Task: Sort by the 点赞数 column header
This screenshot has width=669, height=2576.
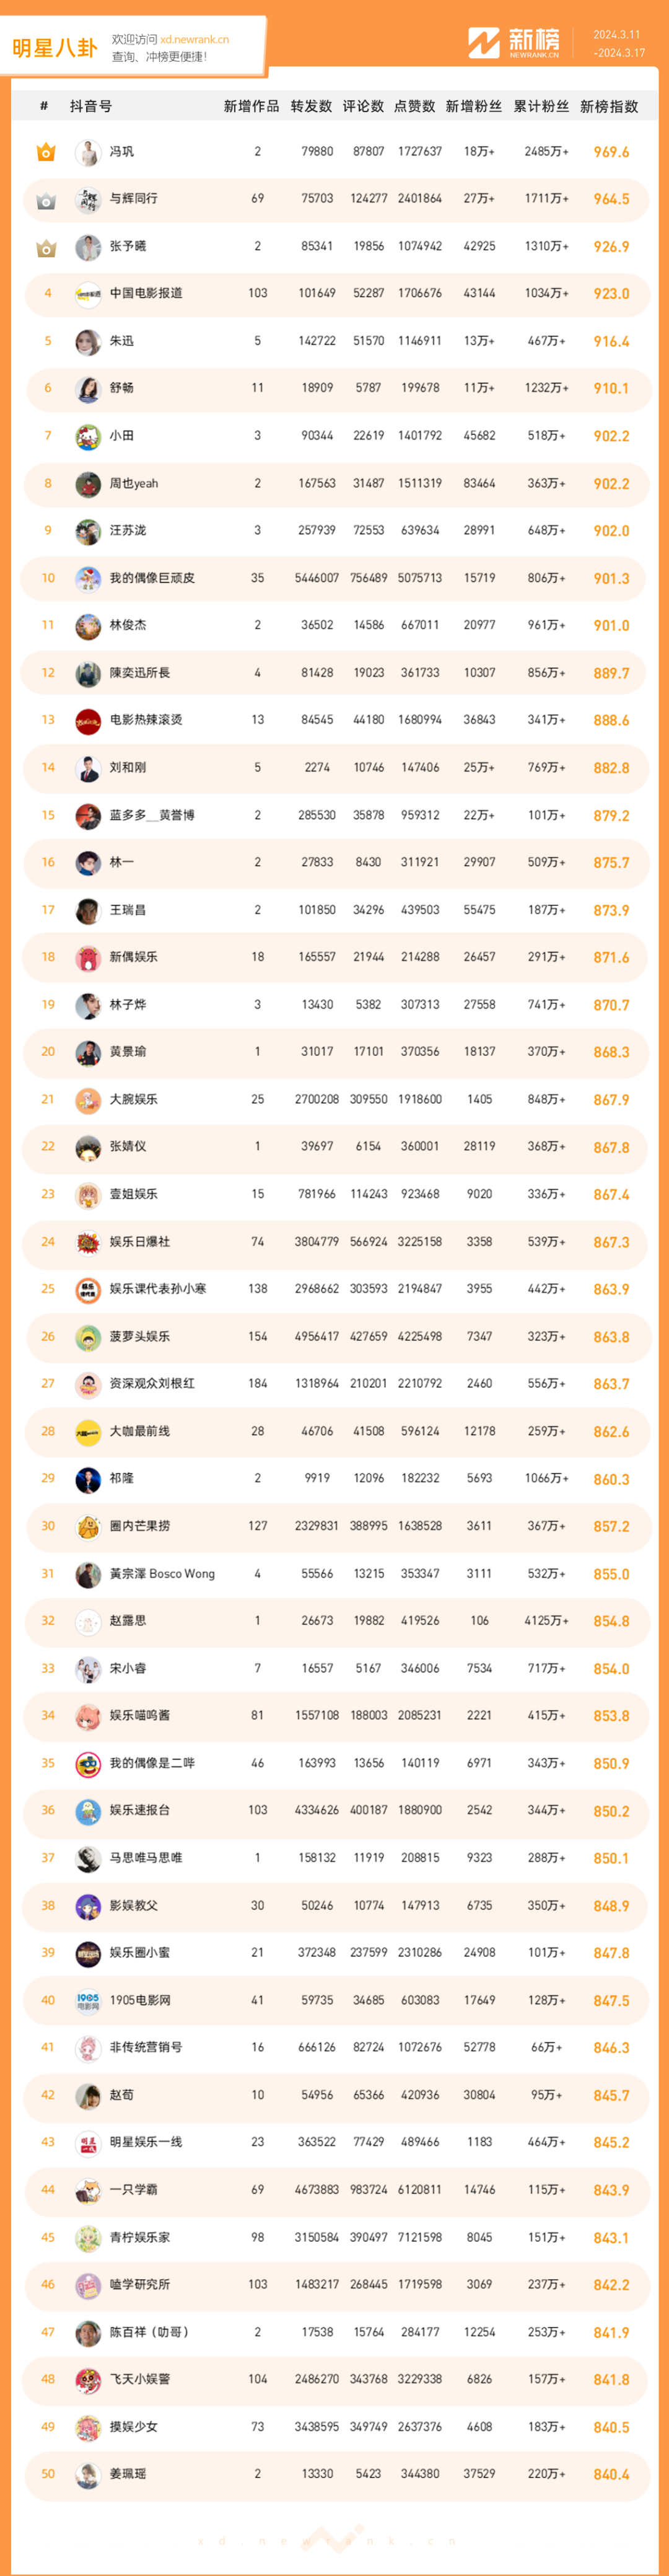Action: [415, 106]
